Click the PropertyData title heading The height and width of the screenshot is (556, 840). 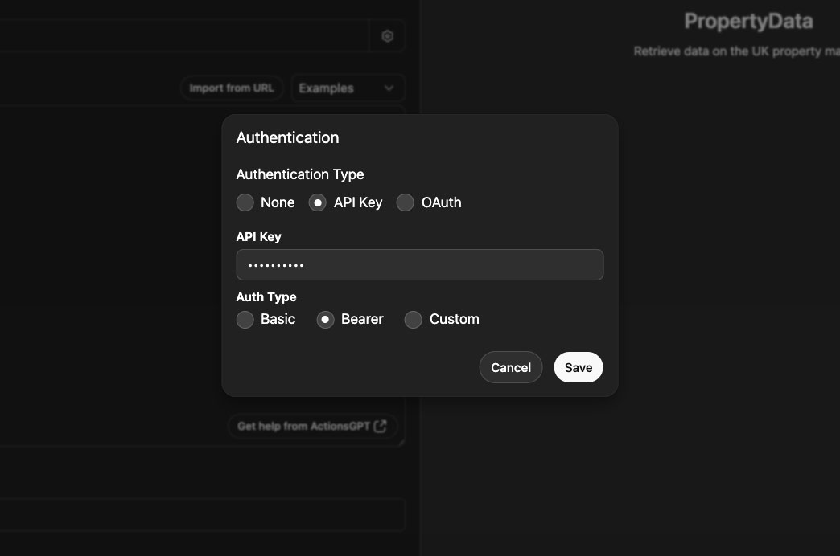748,21
